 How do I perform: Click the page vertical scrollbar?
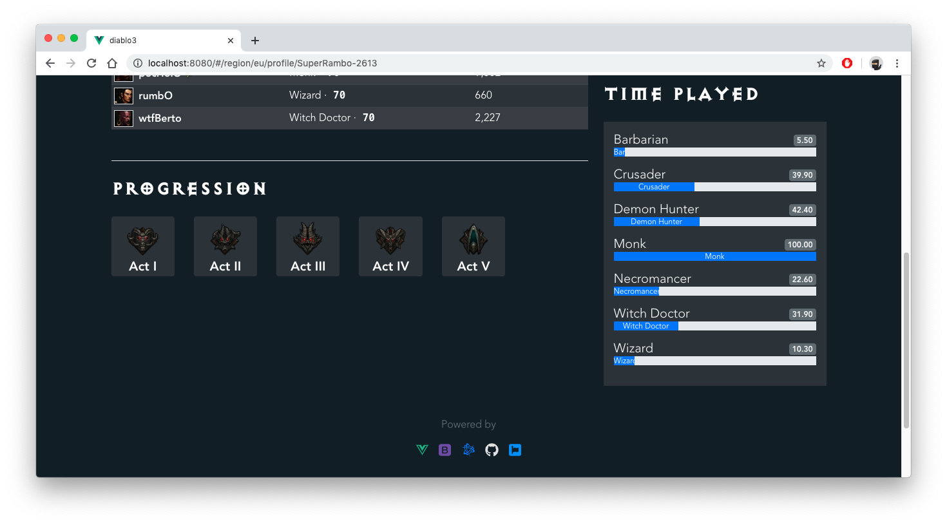click(x=906, y=340)
